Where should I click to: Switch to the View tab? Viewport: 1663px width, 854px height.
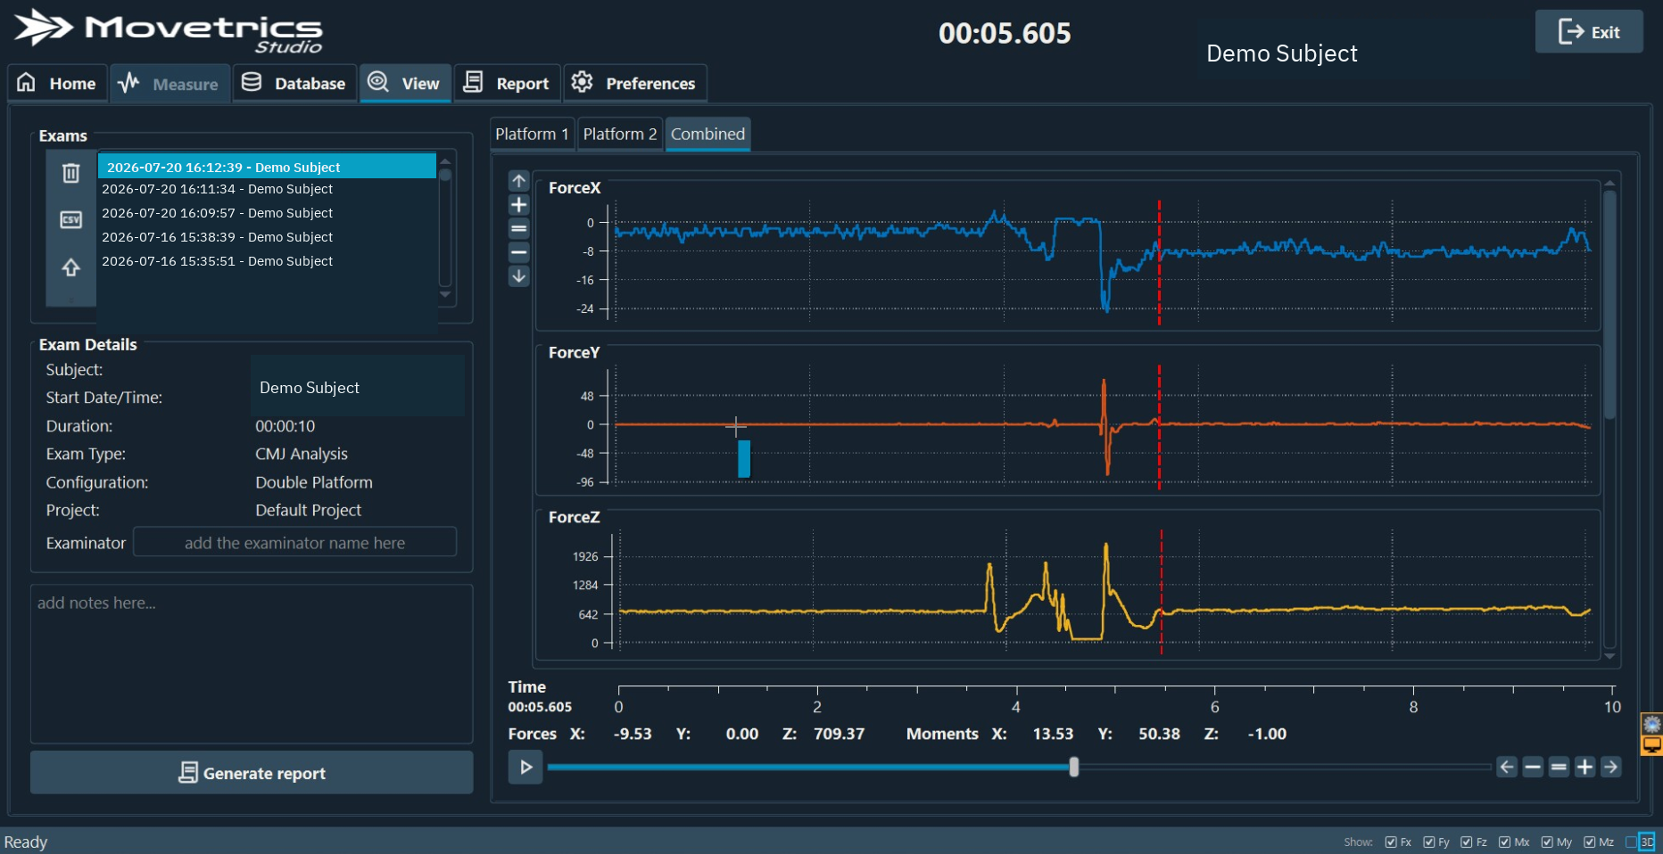(405, 83)
